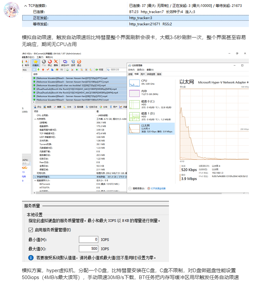Select the Bleach Sennen Kessen-hen [07][720p] task

click(x=80, y=78)
